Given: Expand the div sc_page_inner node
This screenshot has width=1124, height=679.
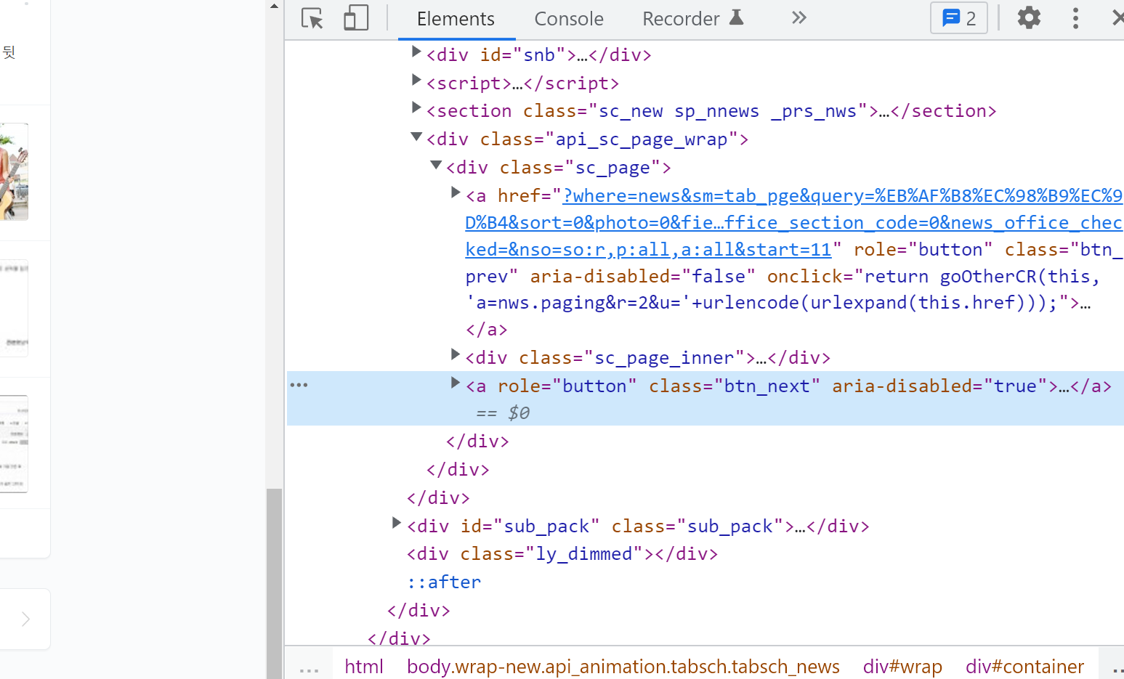Looking at the screenshot, I should [x=456, y=354].
